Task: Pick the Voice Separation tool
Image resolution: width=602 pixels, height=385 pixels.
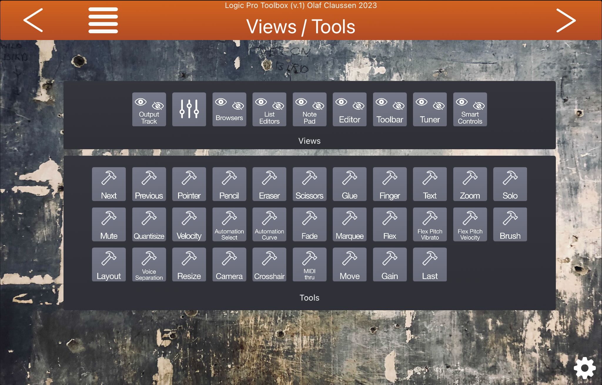Action: coord(149,265)
